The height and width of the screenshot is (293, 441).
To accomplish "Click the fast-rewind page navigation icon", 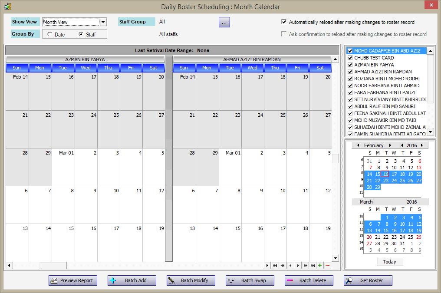I will (x=283, y=265).
